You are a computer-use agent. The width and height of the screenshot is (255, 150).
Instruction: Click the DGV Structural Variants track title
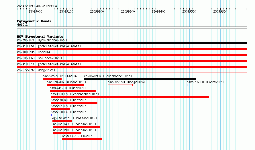coord(40,37)
